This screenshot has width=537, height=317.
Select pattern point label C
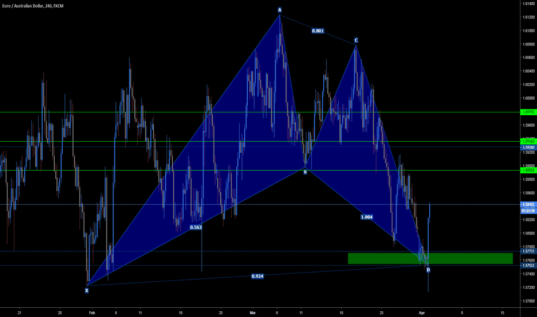pyautogui.click(x=356, y=40)
